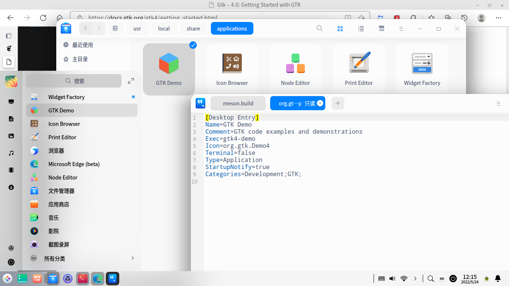
Task: Open the videos shortcut in launcher sidebar
Action: [x=11, y=170]
